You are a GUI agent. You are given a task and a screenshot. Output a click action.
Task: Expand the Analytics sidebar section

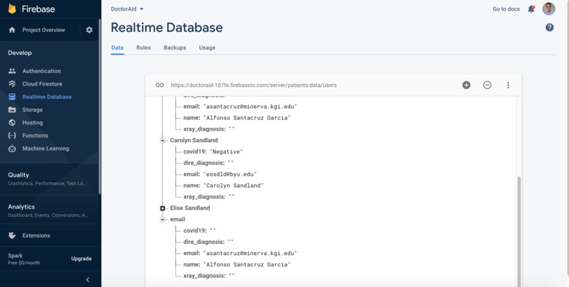pos(49,211)
